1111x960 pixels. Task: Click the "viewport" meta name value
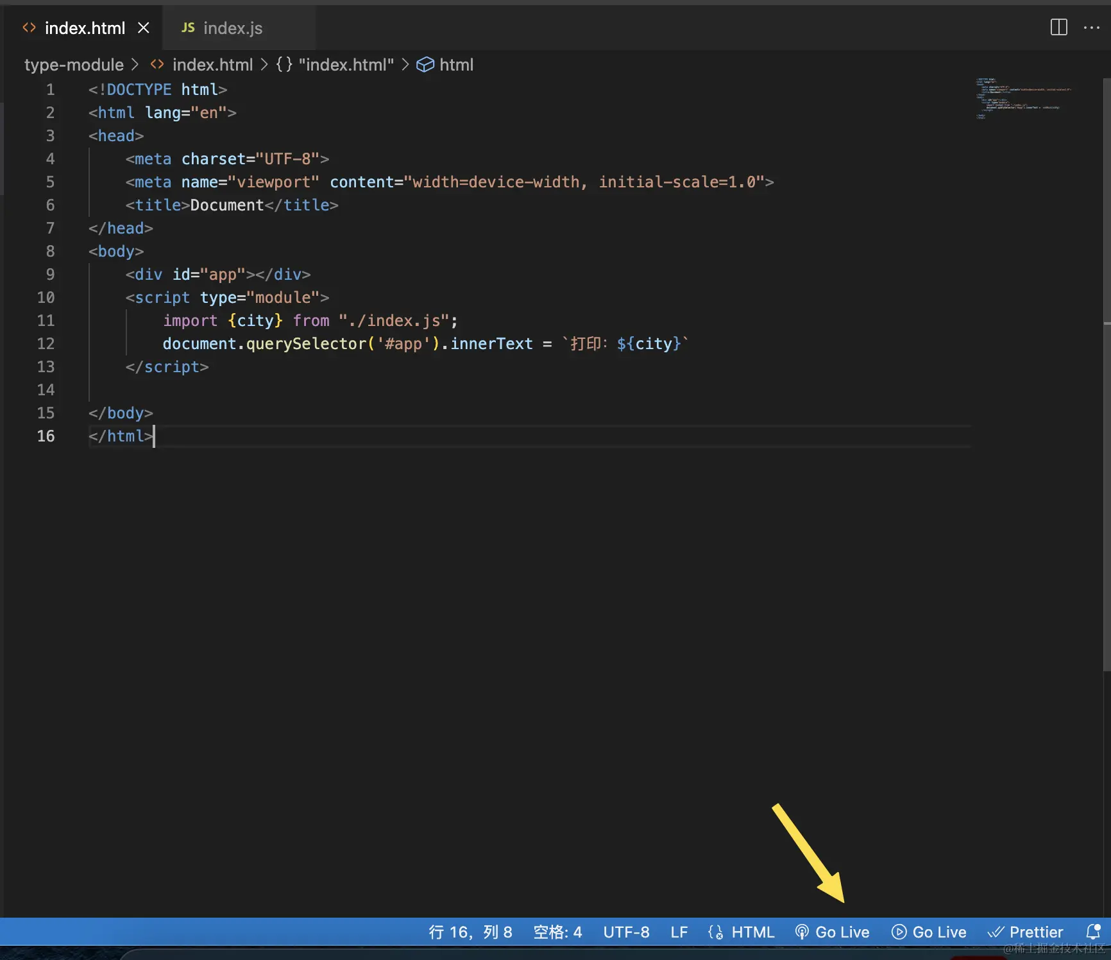pyautogui.click(x=274, y=182)
